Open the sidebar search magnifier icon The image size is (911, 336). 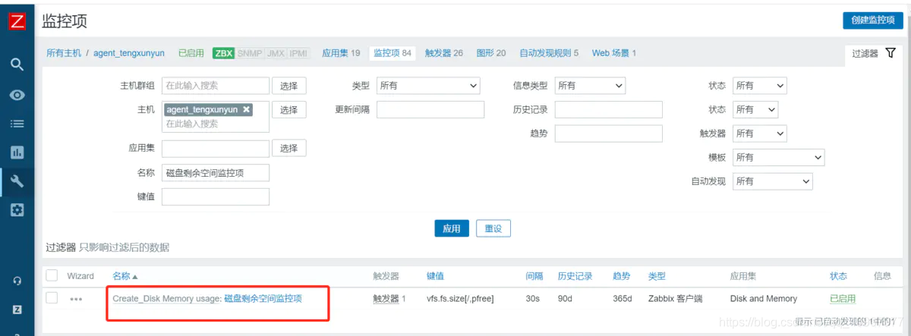pos(17,64)
